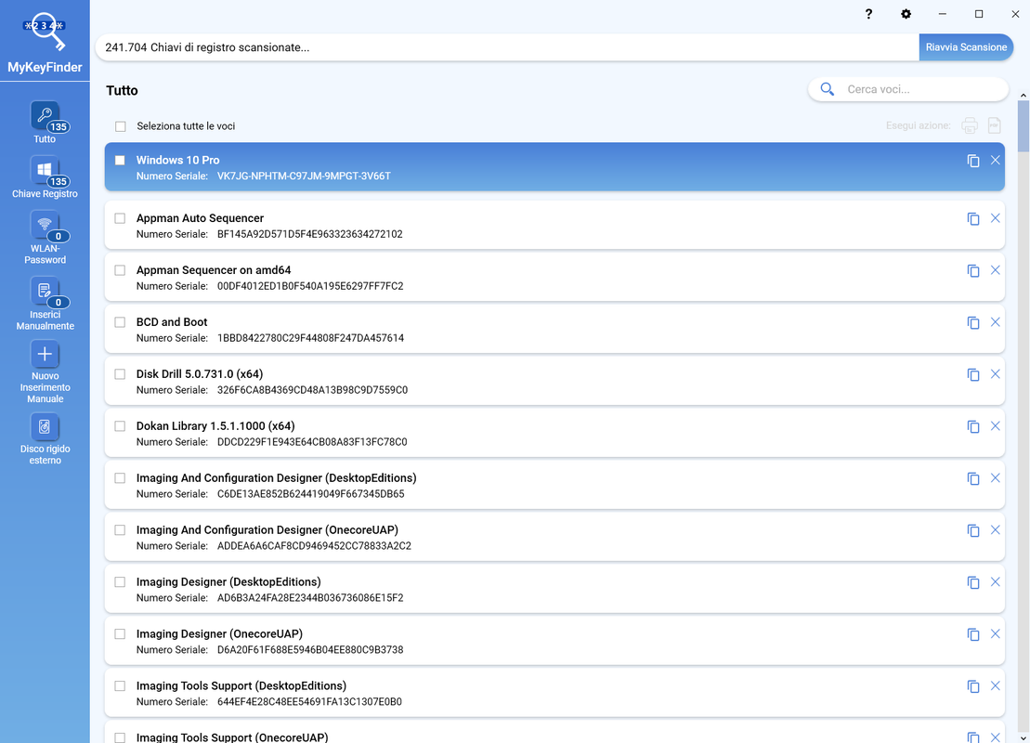Copy the BCD and Boot serial
This screenshot has width=1030, height=743.
[x=972, y=322]
